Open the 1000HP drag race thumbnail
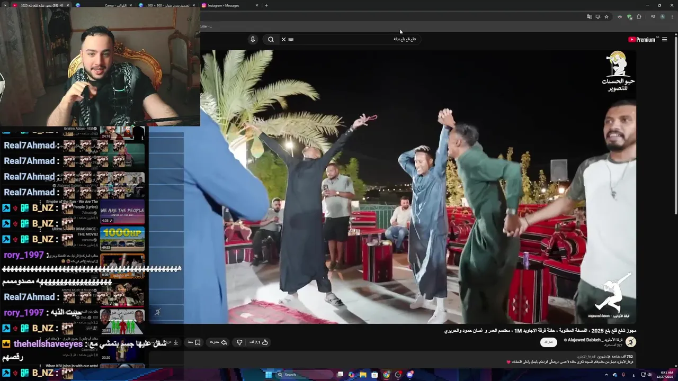The width and height of the screenshot is (678, 381). click(122, 239)
